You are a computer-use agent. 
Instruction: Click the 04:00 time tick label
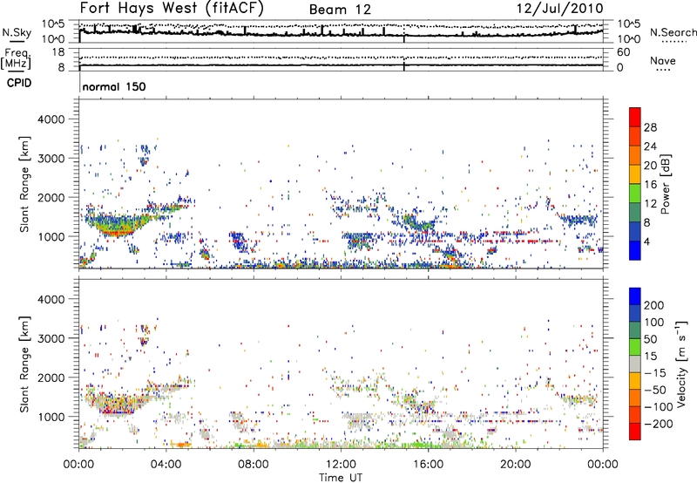click(166, 465)
